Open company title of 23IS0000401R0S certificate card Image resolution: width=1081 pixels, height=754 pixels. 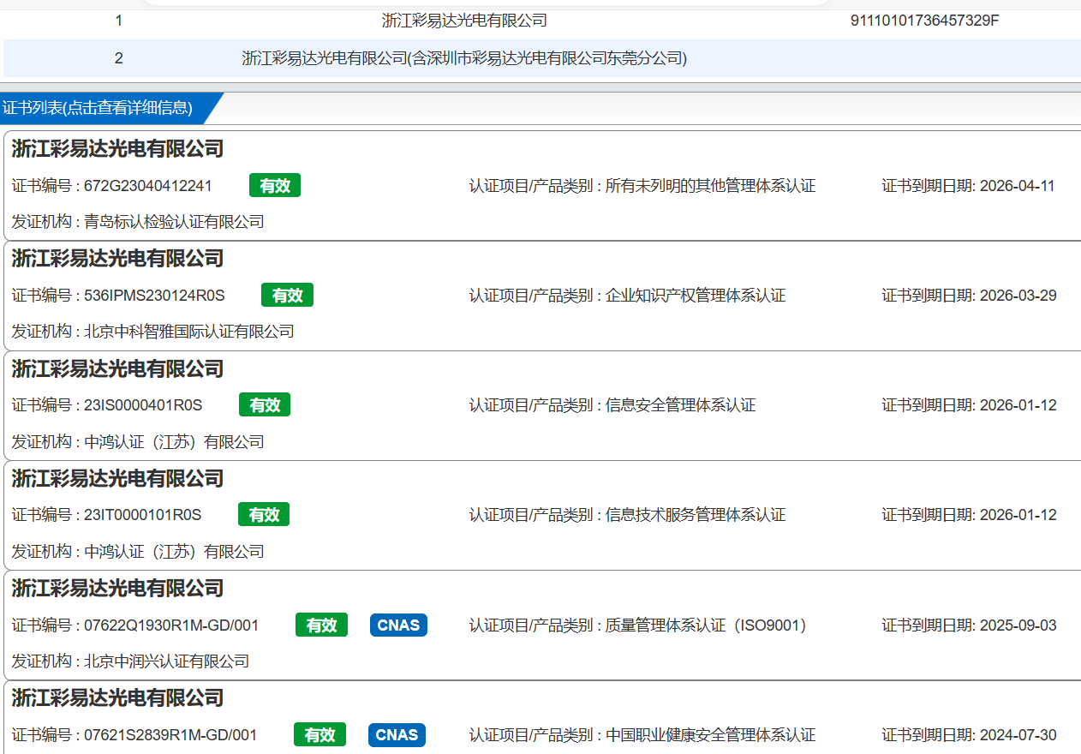[117, 369]
